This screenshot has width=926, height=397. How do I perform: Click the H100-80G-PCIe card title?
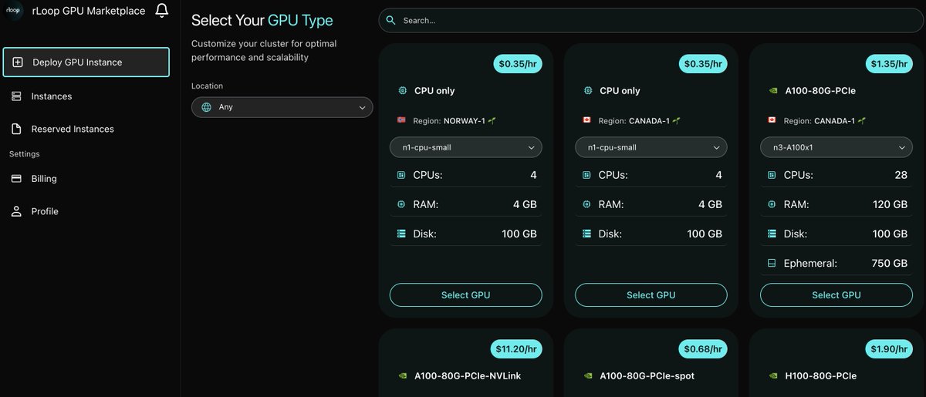click(820, 377)
